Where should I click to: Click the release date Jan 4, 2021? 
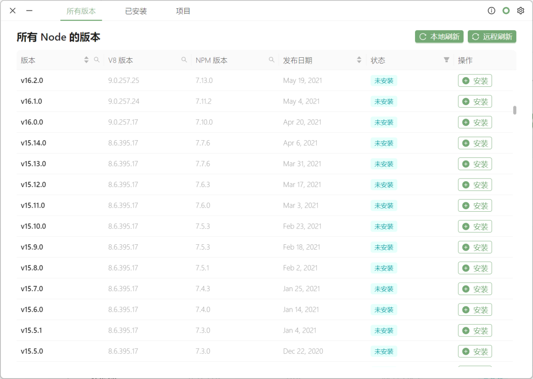click(x=300, y=331)
